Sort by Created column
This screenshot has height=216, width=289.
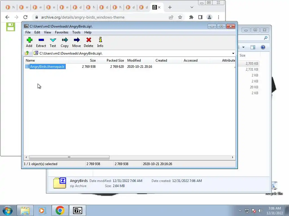click(168, 60)
